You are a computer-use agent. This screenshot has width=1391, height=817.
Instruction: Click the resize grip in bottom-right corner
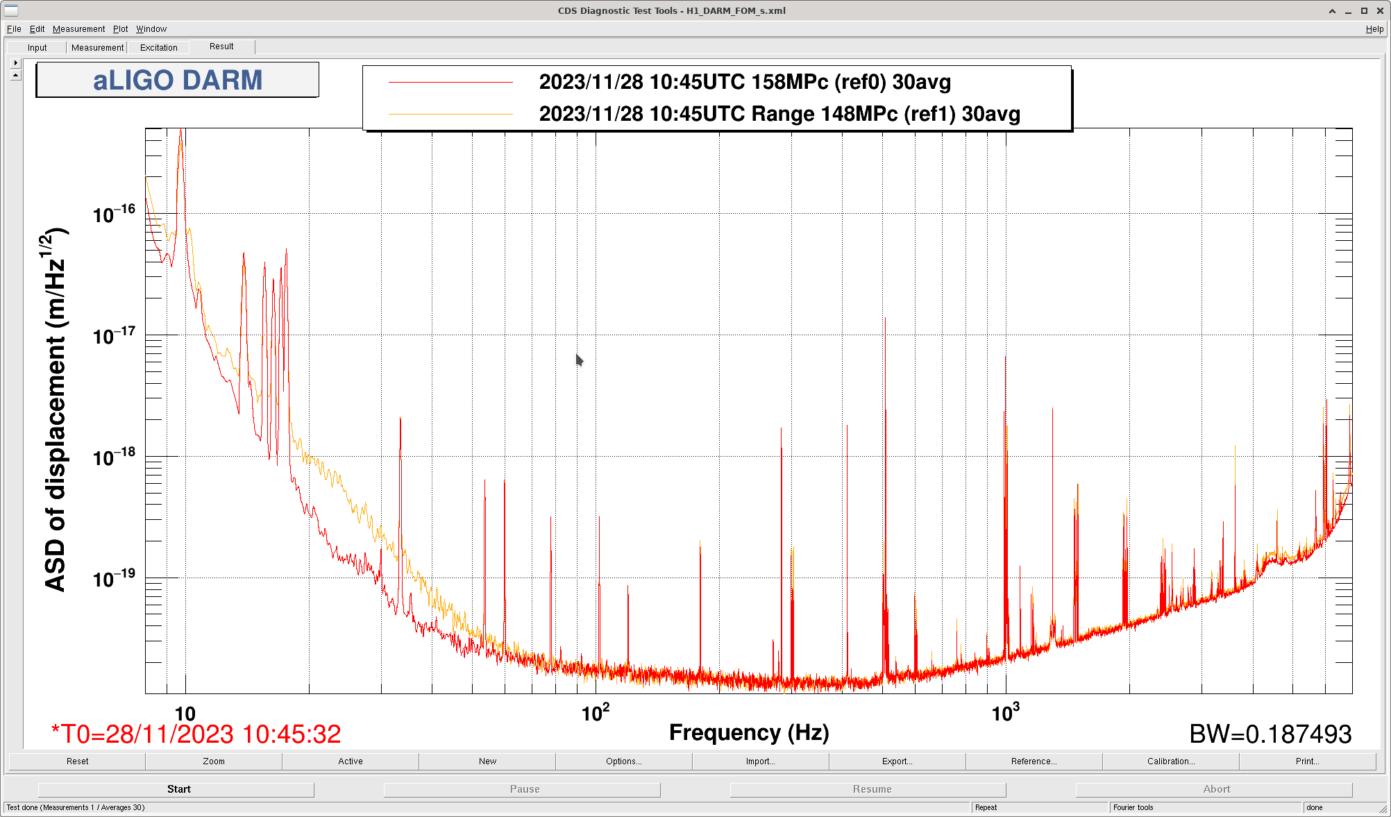coord(1383,809)
